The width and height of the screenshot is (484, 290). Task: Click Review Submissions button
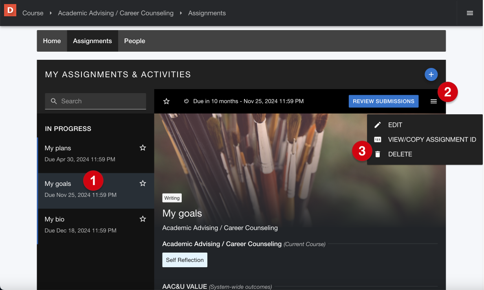pyautogui.click(x=383, y=101)
